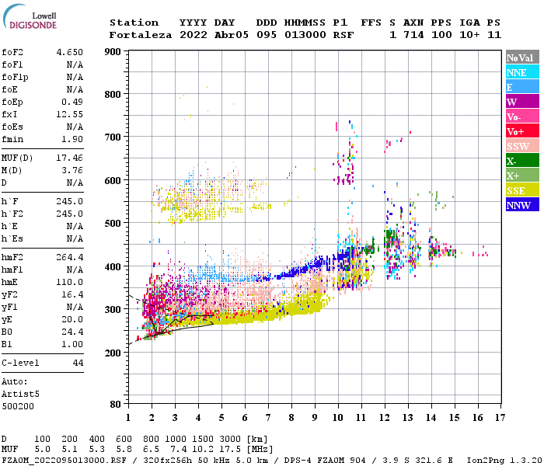This screenshot has width=544, height=466.
Task: Click the 500 km axis label
Action: (x=113, y=224)
